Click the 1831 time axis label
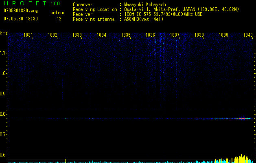Image resolution: width=256 pixels, height=163 pixels. tap(28, 35)
